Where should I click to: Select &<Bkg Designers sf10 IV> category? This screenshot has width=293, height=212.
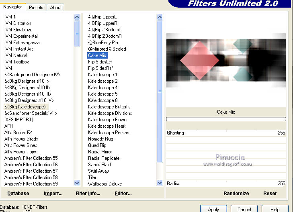(x=29, y=100)
